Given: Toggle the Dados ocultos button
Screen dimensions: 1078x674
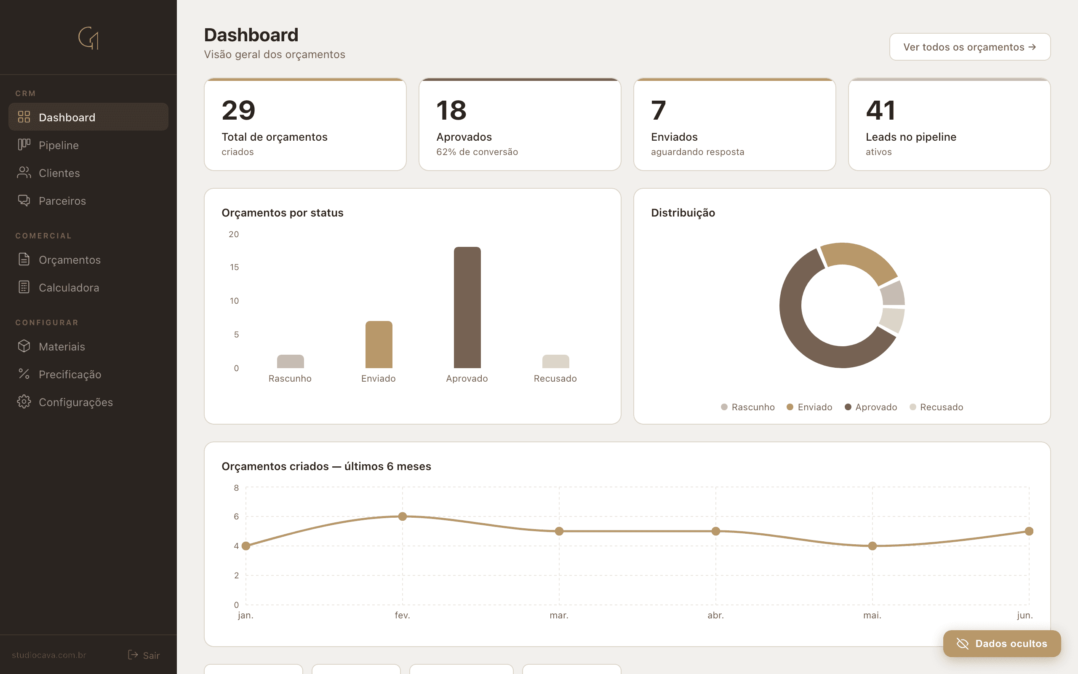Looking at the screenshot, I should [1002, 644].
